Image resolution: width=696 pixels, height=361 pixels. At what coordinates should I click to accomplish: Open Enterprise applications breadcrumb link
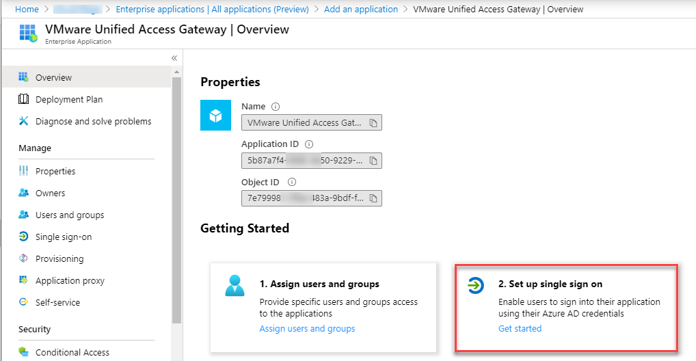[212, 10]
